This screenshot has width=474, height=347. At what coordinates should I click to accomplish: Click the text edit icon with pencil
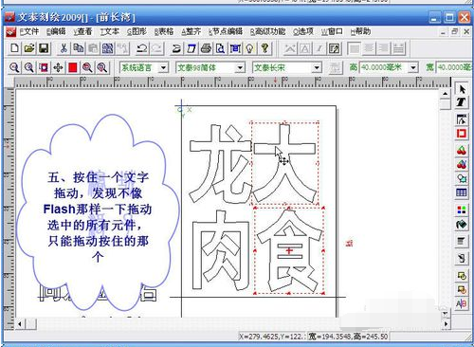pos(335,48)
